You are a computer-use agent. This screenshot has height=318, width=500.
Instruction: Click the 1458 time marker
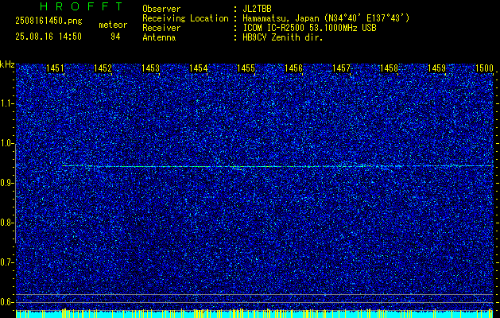[x=389, y=68]
